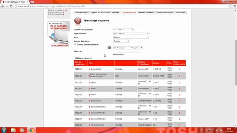Click the browser forward arrow

coord(7,6)
